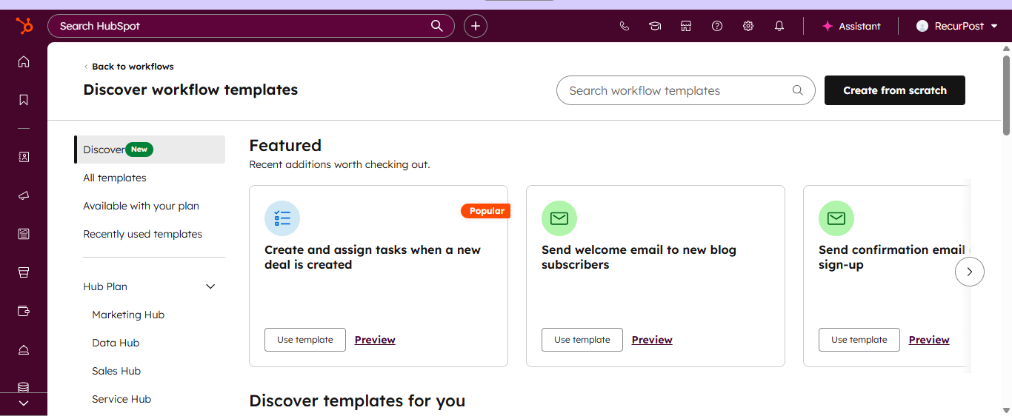Filter by Marketing Hub
Viewport: 1012px width, 416px height.
tap(128, 315)
